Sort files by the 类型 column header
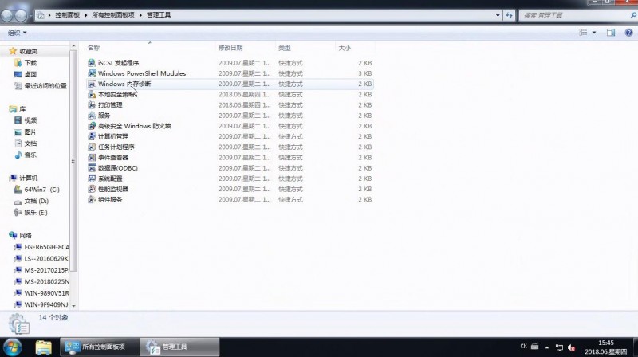The width and height of the screenshot is (638, 357). 305,48
